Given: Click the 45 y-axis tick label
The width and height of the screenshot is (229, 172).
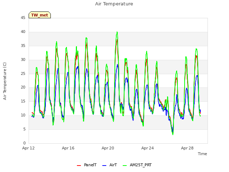Looking at the screenshot, I should [x=23, y=18].
